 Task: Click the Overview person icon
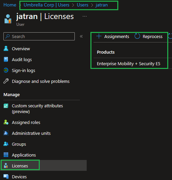6,49
